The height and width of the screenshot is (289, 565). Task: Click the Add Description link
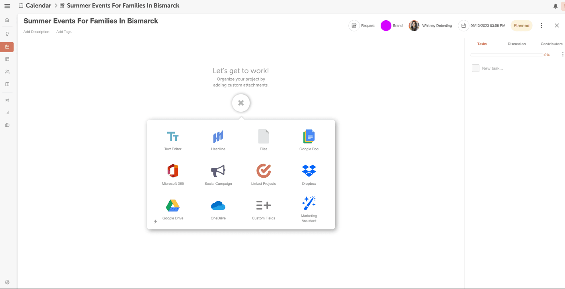tap(36, 32)
